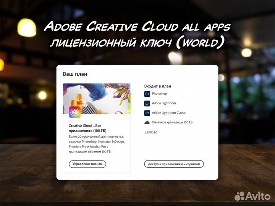Click 'Облачное хранилище 100 ГБ' text
This screenshot has width=275, height=206.
point(172,122)
